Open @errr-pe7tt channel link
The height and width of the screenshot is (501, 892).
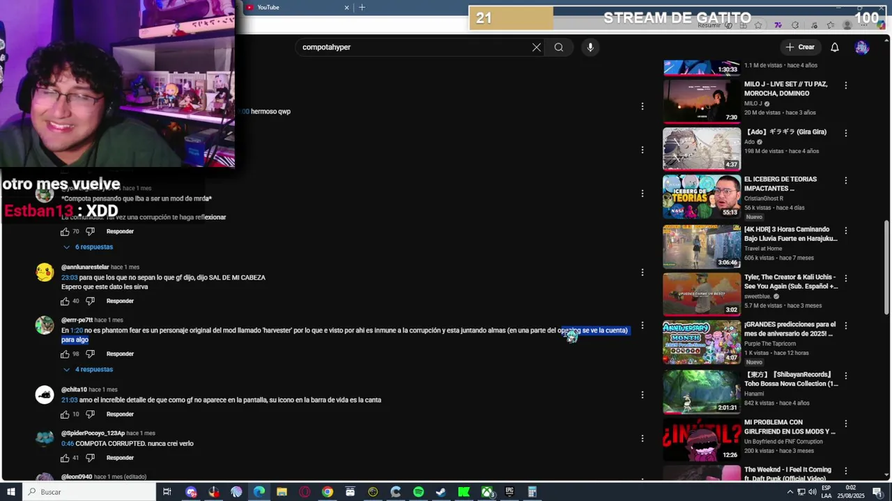tap(77, 320)
